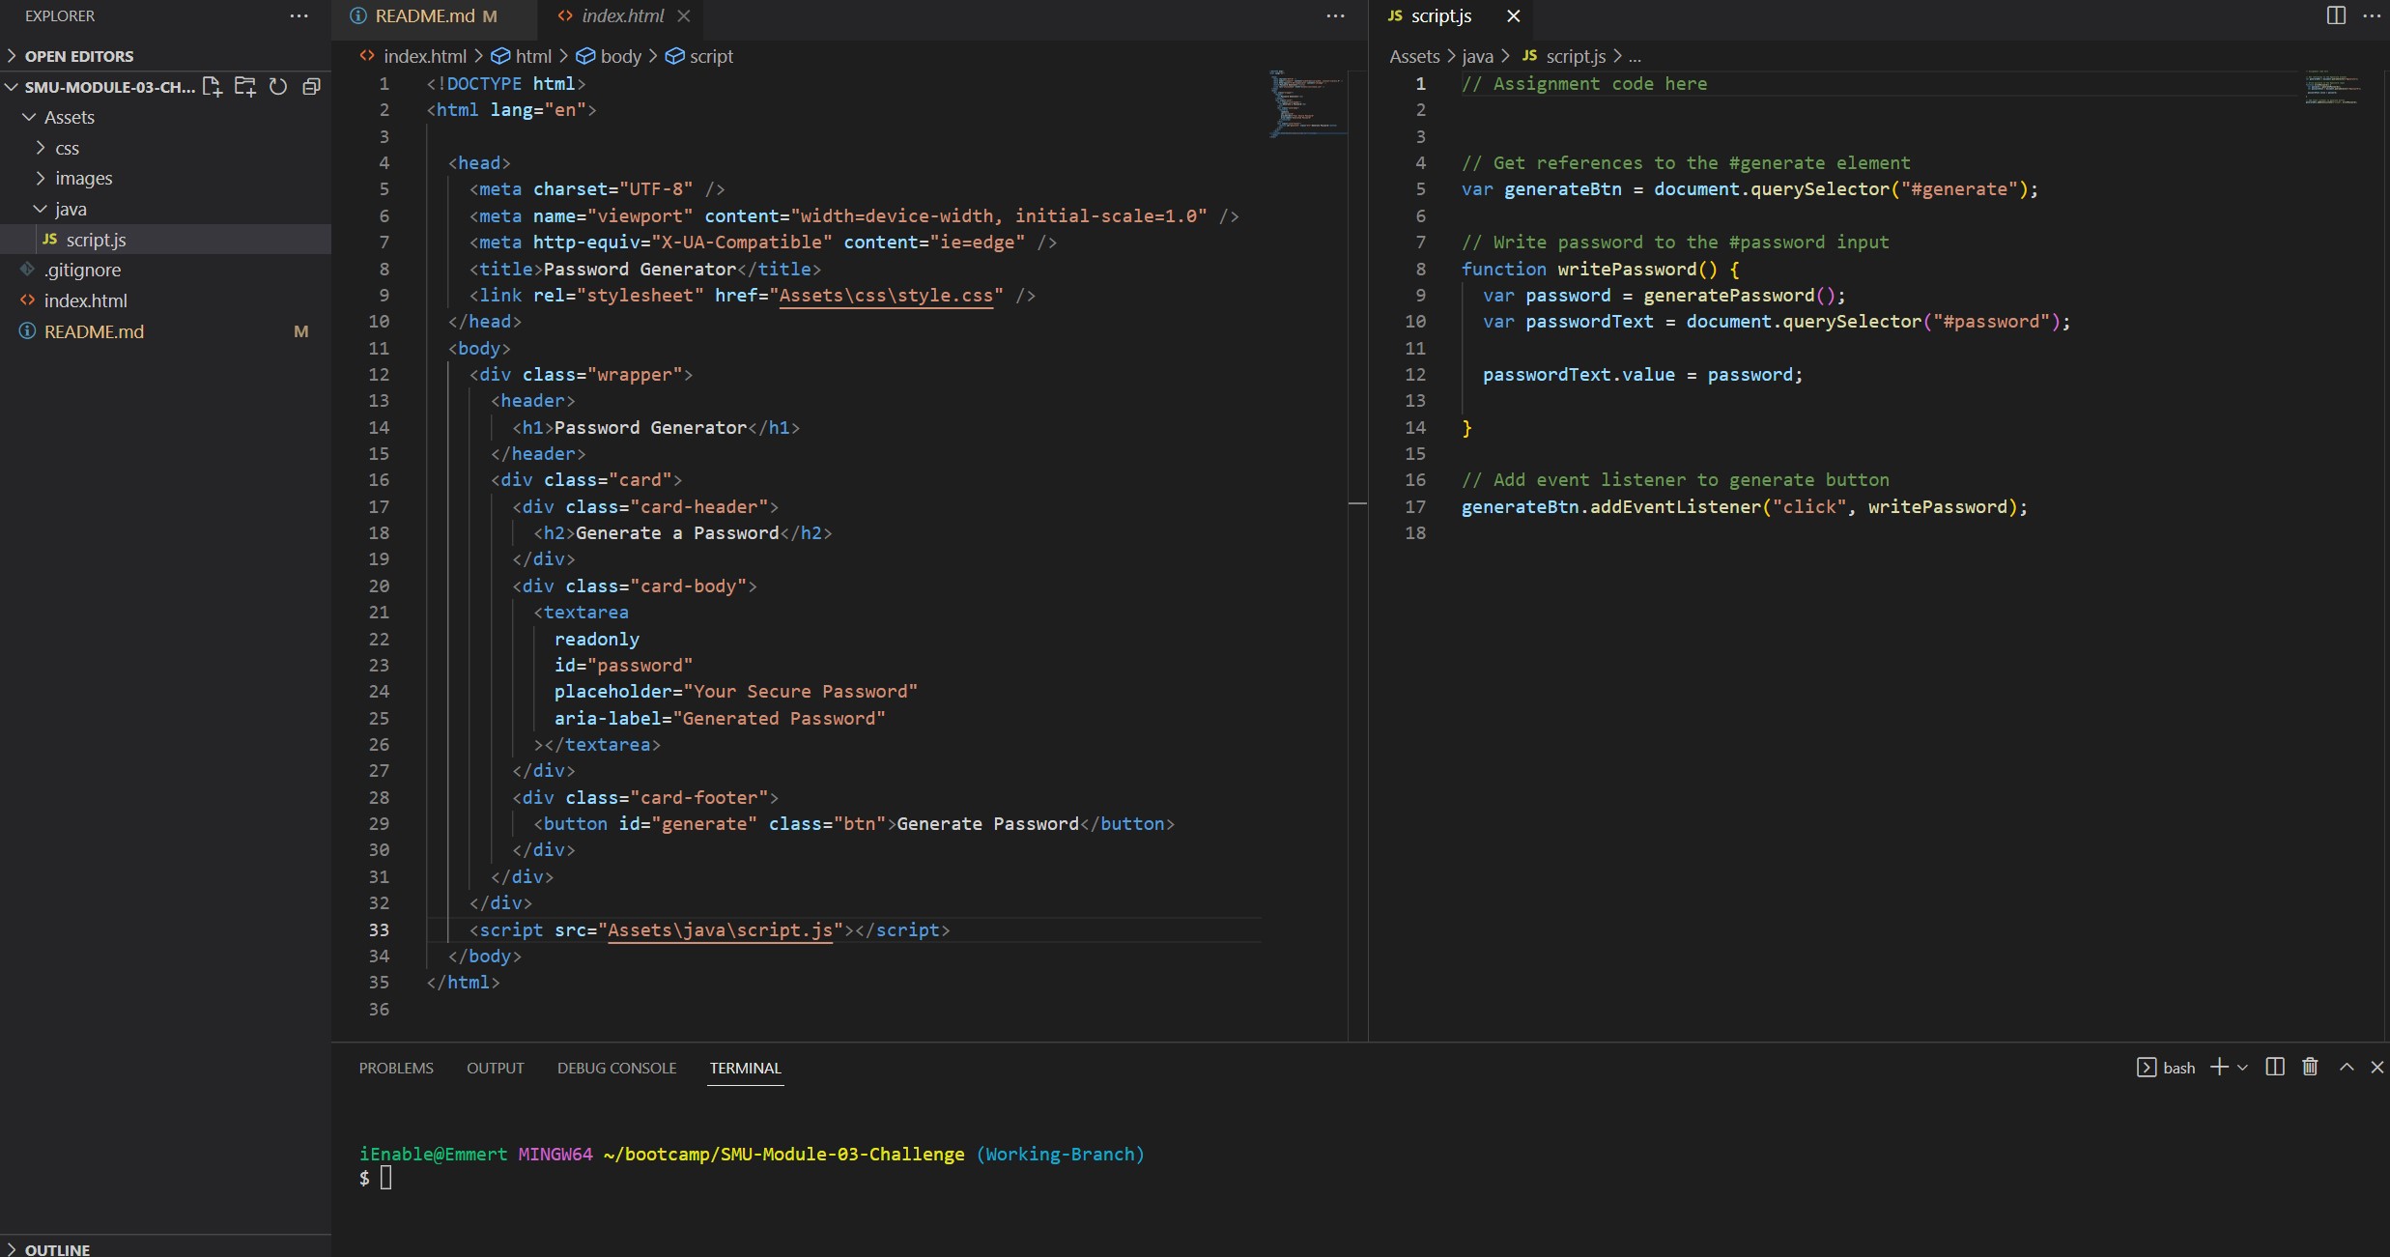The width and height of the screenshot is (2390, 1257).
Task: Close the index.html editor tab
Action: pyautogui.click(x=684, y=15)
